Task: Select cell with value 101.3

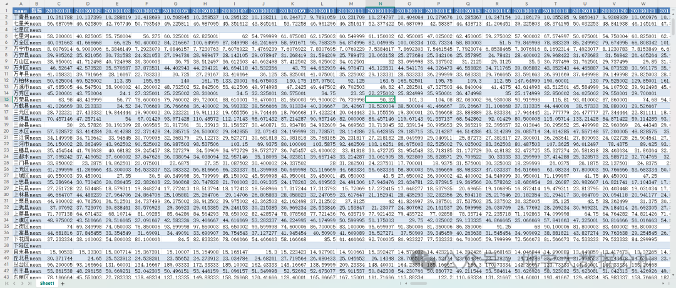Action: (x=409, y=99)
